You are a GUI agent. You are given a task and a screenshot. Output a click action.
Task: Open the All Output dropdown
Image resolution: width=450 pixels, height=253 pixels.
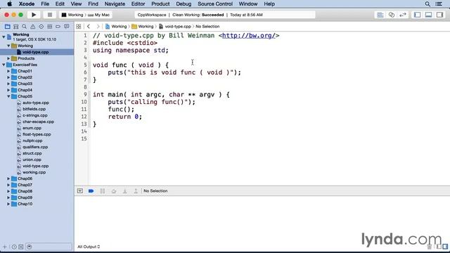coord(89,247)
